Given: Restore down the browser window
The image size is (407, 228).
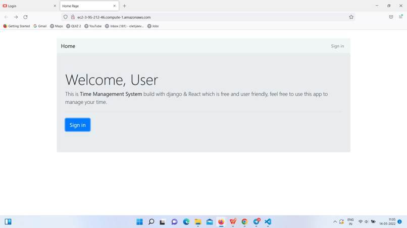Looking at the screenshot, I should tap(389, 6).
